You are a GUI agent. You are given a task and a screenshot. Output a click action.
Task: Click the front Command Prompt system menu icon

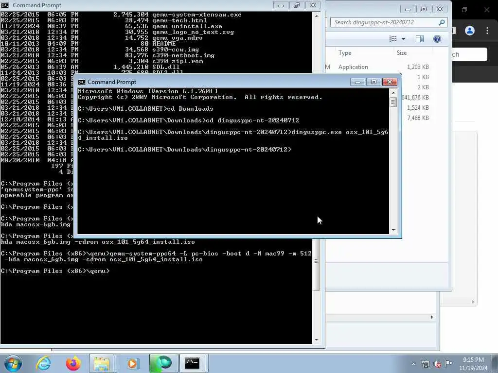(x=82, y=82)
